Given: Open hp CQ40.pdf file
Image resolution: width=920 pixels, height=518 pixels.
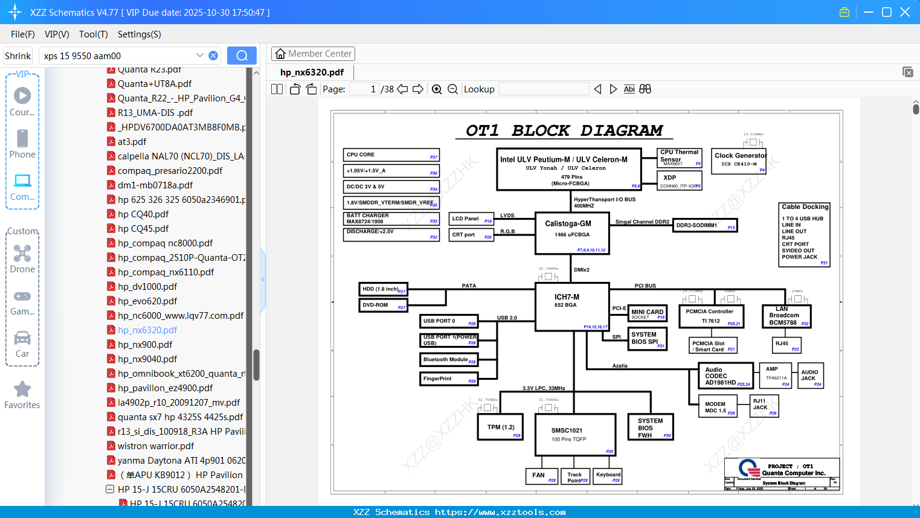Looking at the screenshot, I should pos(143,214).
